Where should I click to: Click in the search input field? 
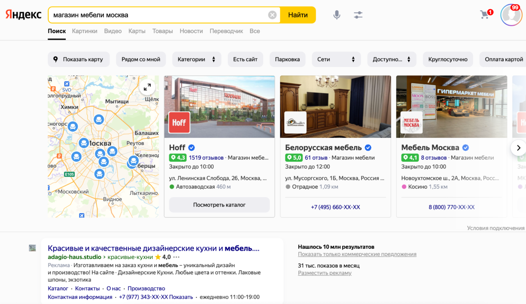point(160,15)
